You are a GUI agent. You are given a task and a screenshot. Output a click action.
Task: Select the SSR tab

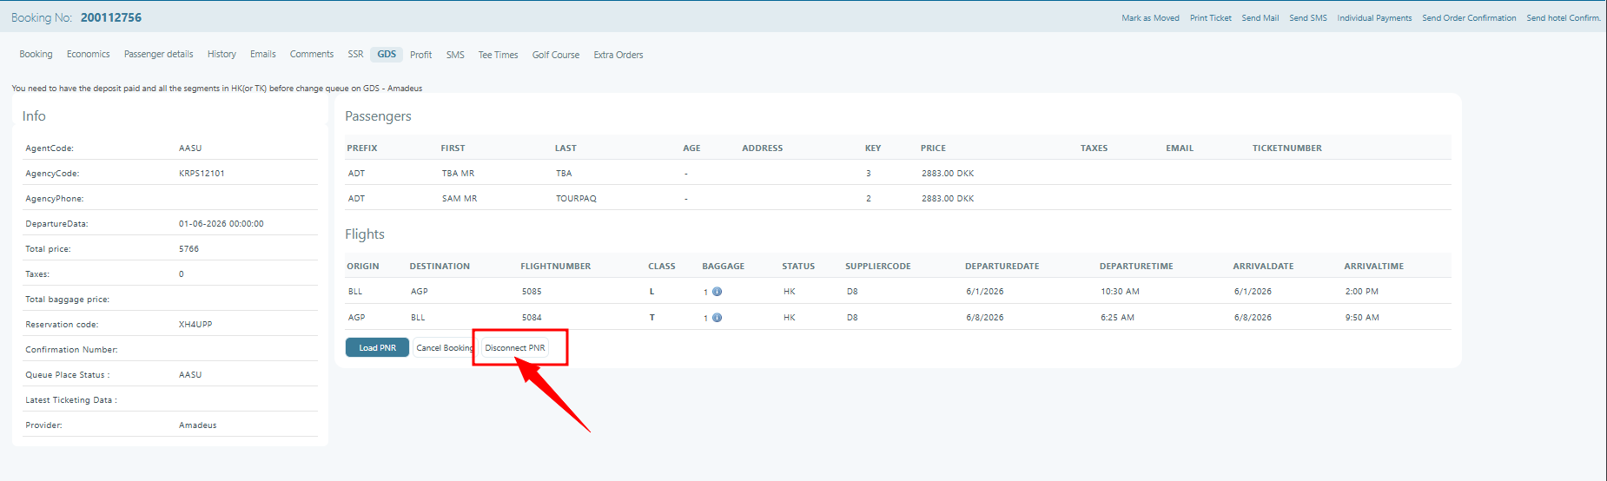pyautogui.click(x=355, y=55)
